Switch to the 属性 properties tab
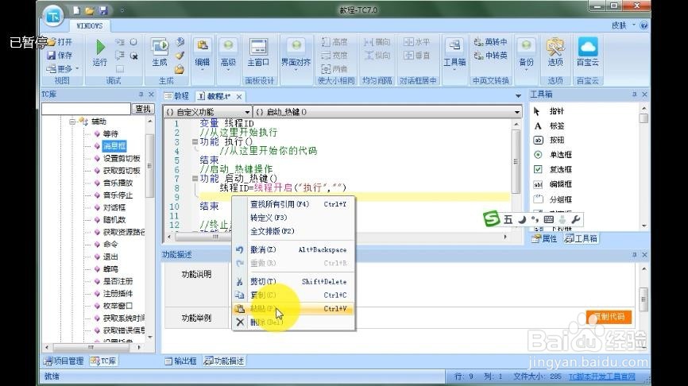The height and width of the screenshot is (386, 688). 544,238
